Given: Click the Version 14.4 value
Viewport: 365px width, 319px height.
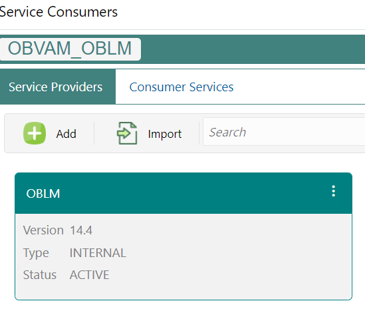Looking at the screenshot, I should [81, 230].
